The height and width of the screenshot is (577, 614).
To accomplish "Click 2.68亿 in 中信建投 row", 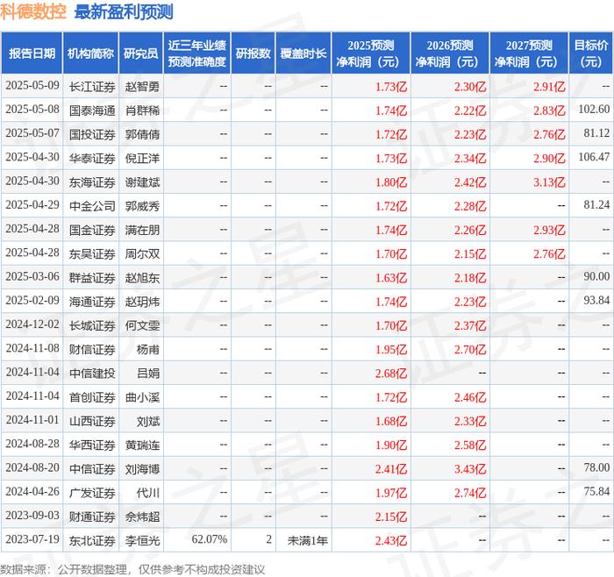I will coord(391,374).
